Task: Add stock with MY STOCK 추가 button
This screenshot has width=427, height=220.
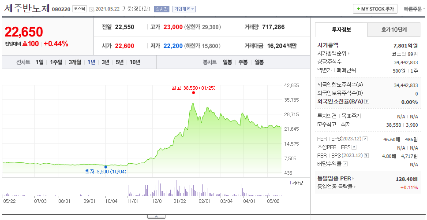Action: (x=375, y=9)
